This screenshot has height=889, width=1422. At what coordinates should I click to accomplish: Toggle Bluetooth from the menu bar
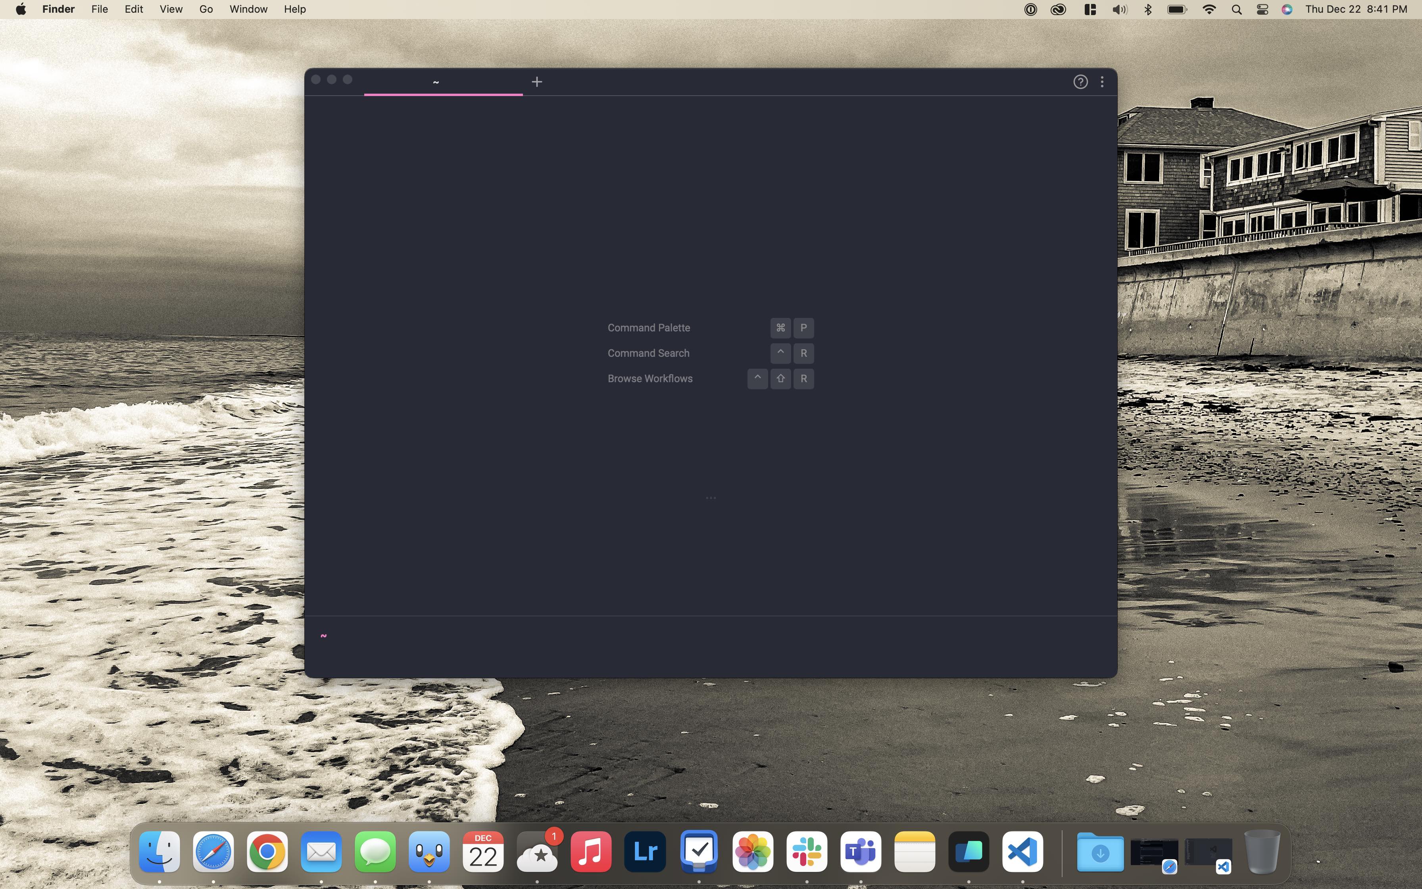click(x=1147, y=10)
